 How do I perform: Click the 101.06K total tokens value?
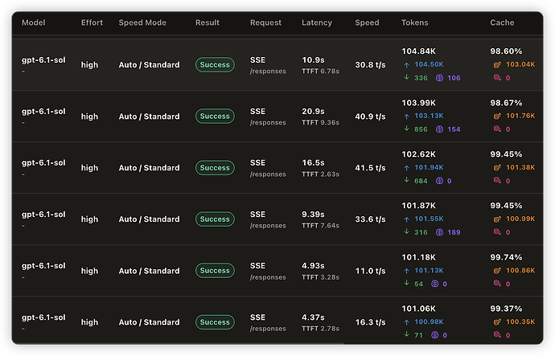click(x=418, y=309)
